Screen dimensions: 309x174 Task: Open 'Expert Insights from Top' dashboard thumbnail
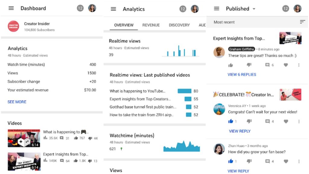(x=24, y=161)
